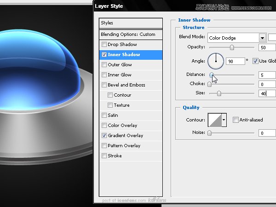
Task: Click the Angle dial control
Action: coord(215,61)
